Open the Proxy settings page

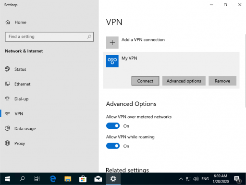[20, 143]
